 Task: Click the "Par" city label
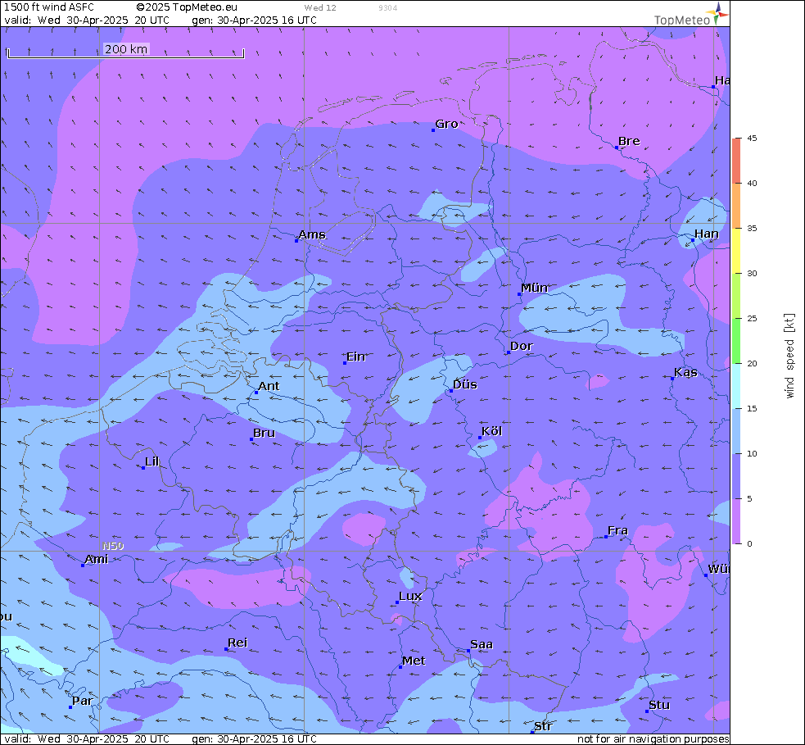(83, 702)
